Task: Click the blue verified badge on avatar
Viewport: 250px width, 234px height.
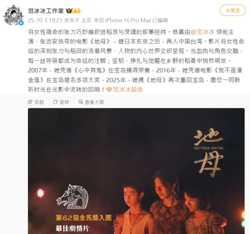Action: pyautogui.click(x=21, y=22)
